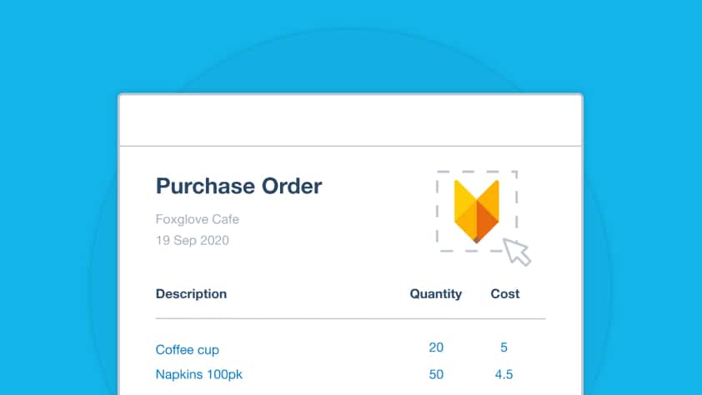This screenshot has width=702, height=395.
Task: Click the date 19 Sep 2020
Action: (192, 241)
